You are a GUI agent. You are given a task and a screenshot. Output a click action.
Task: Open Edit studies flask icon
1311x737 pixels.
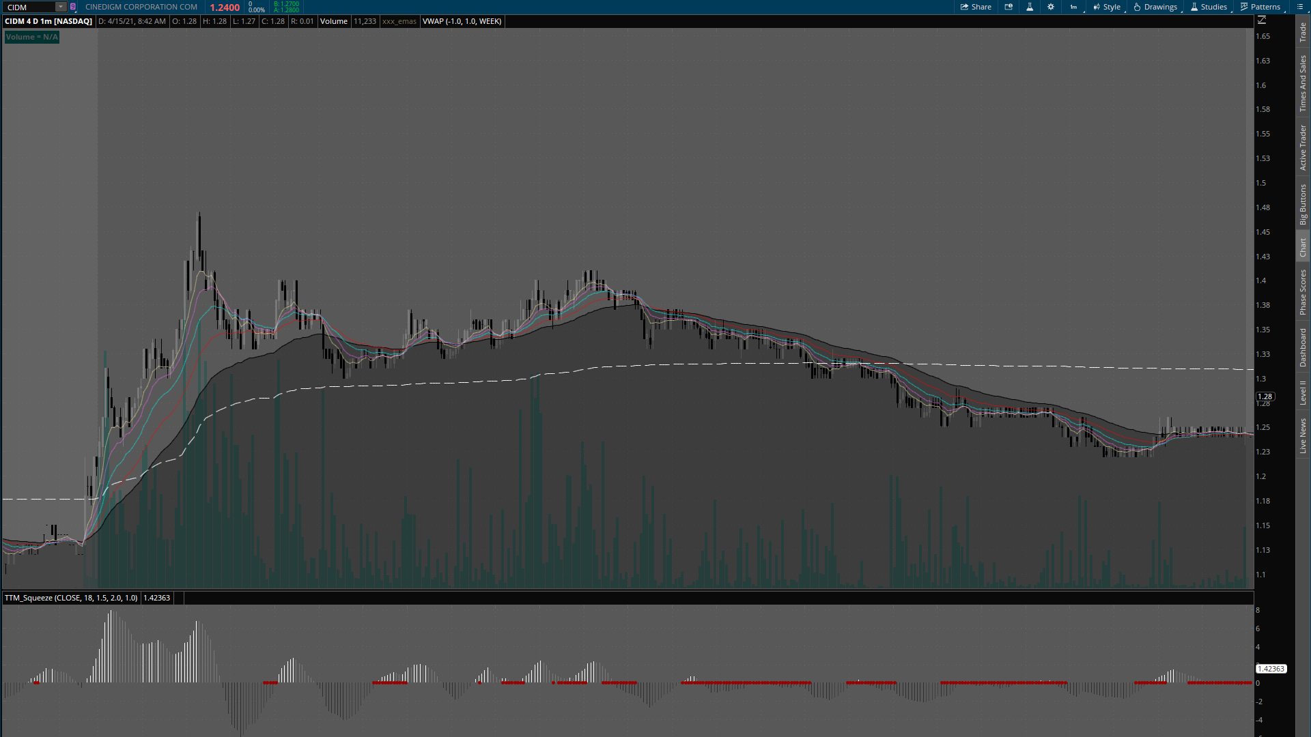coord(1030,7)
